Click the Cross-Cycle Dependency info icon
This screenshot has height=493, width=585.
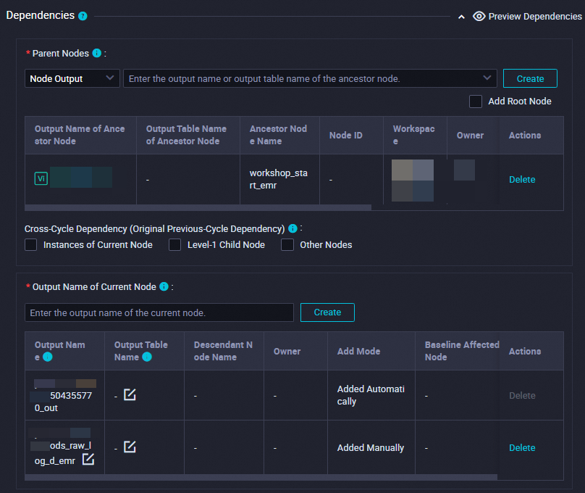[x=292, y=228]
